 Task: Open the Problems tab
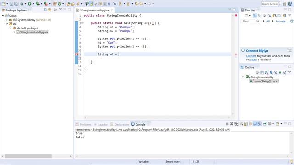coord(84,124)
